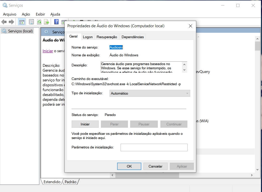Select the Padrão view tab
The image size is (262, 192).
coord(70,182)
